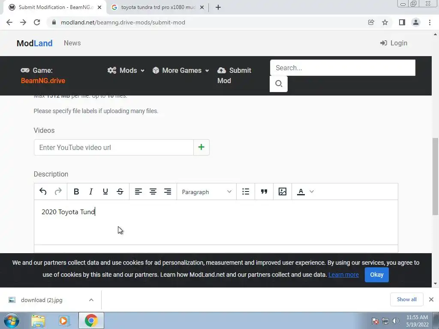Accept cookies with Okay button

(x=376, y=275)
